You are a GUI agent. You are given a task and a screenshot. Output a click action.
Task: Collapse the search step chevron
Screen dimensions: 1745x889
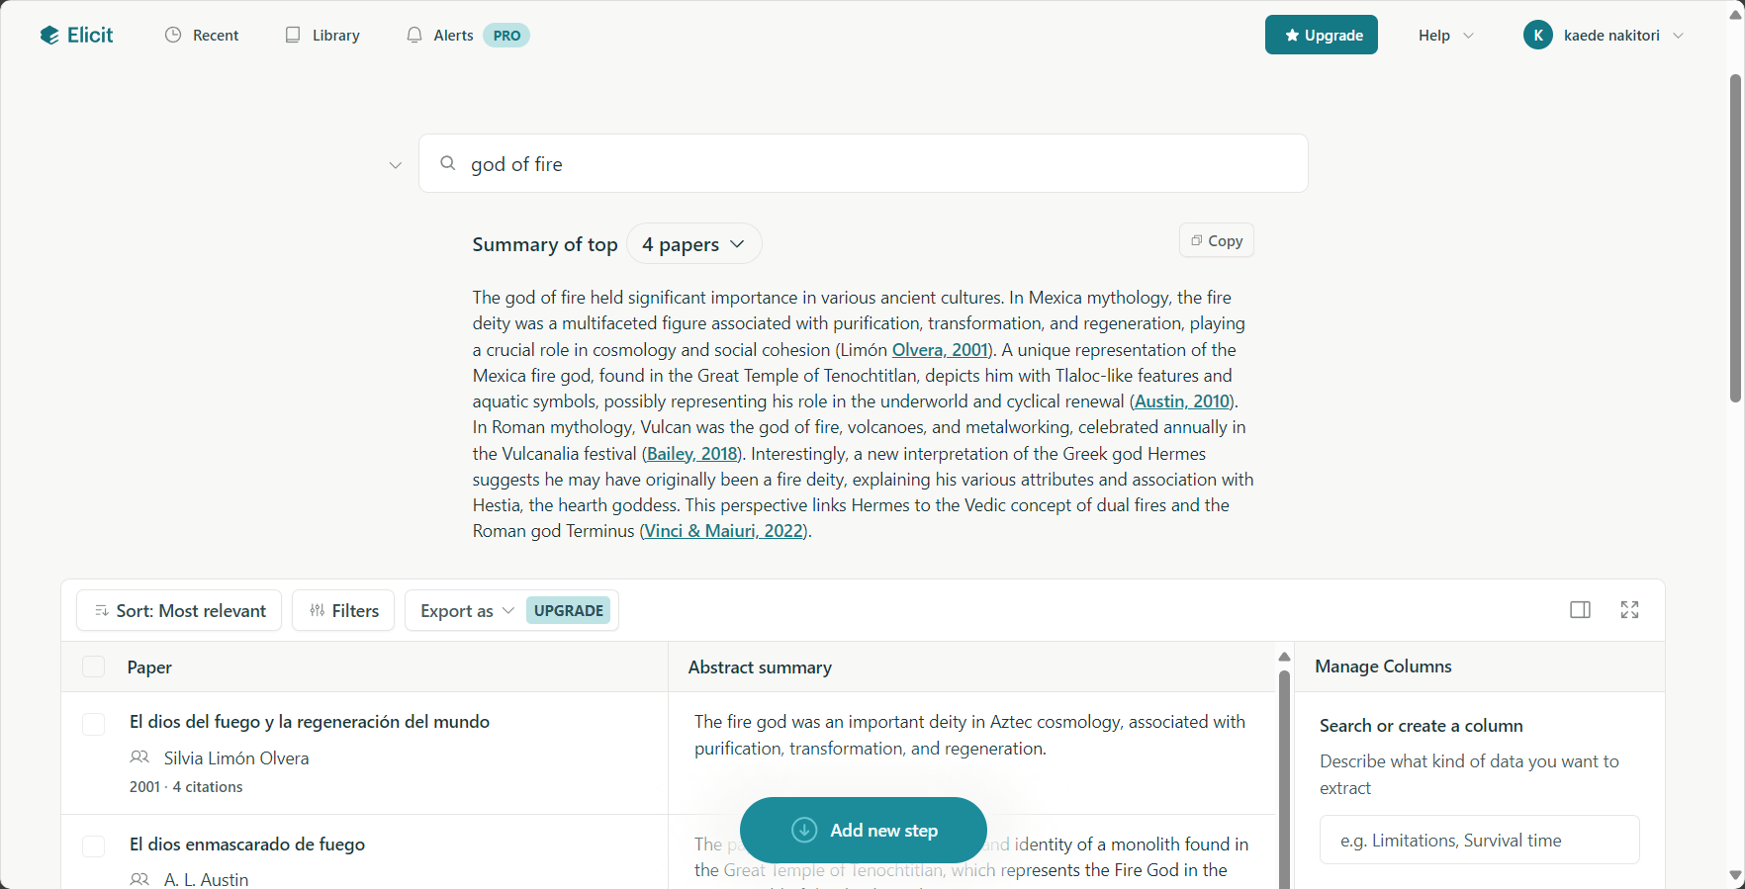(396, 165)
